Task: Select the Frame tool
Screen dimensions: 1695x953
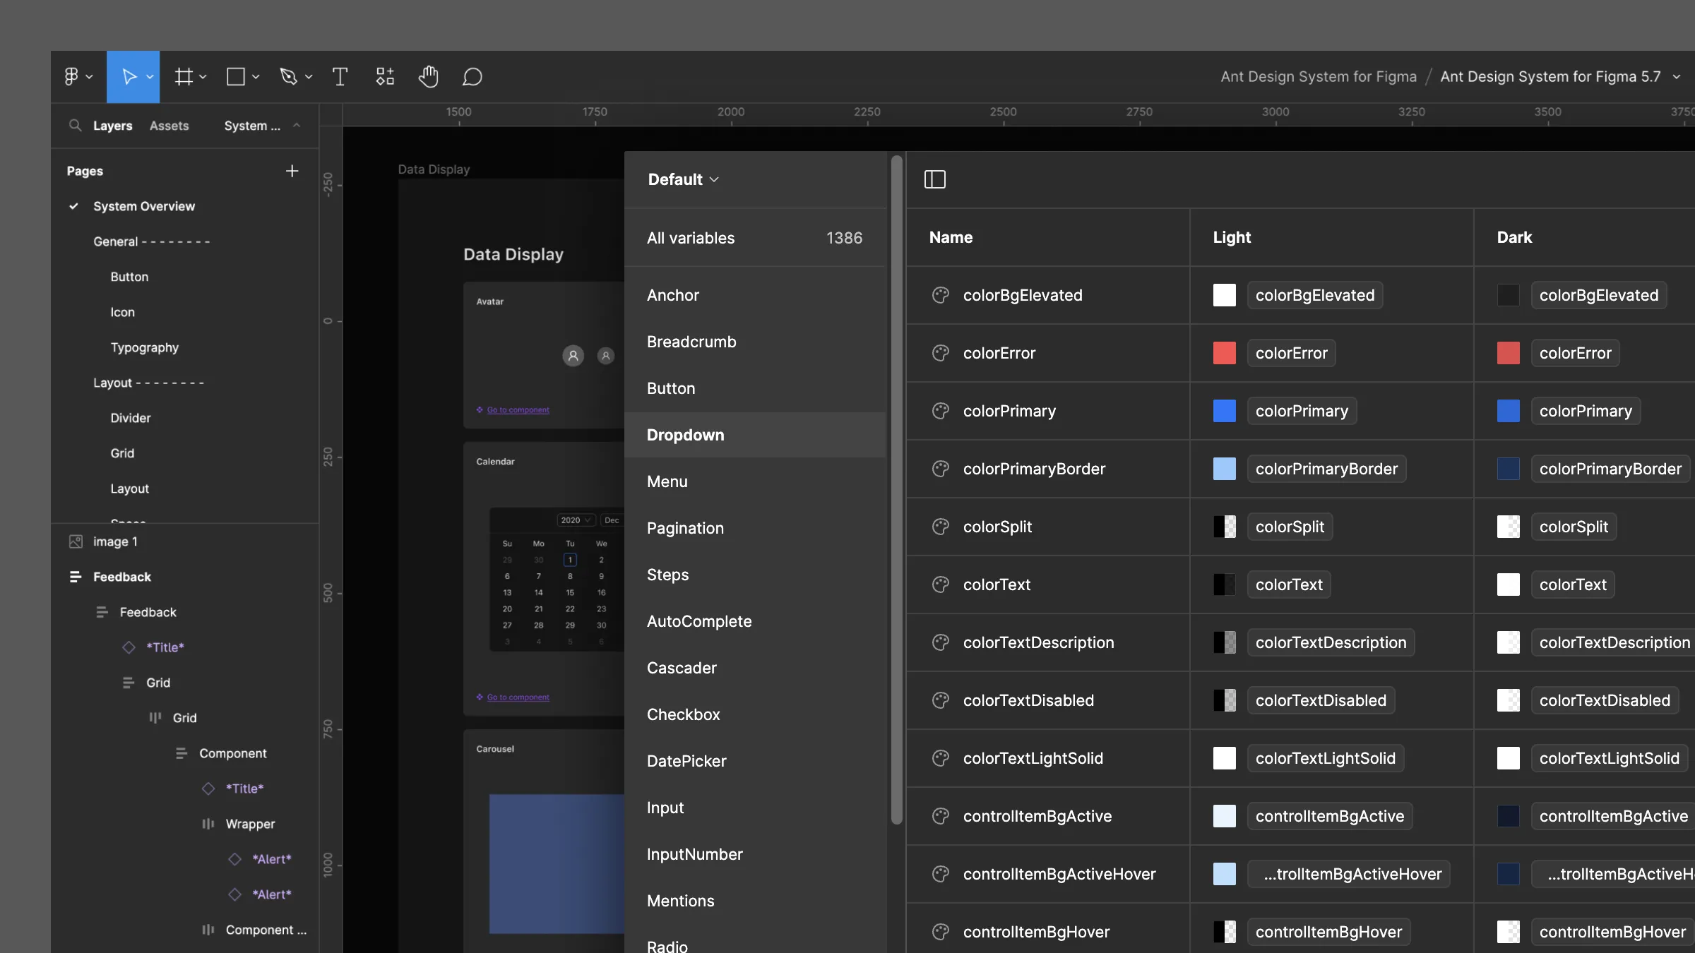Action: click(185, 76)
